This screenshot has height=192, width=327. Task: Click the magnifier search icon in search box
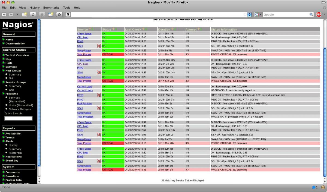click(x=311, y=15)
